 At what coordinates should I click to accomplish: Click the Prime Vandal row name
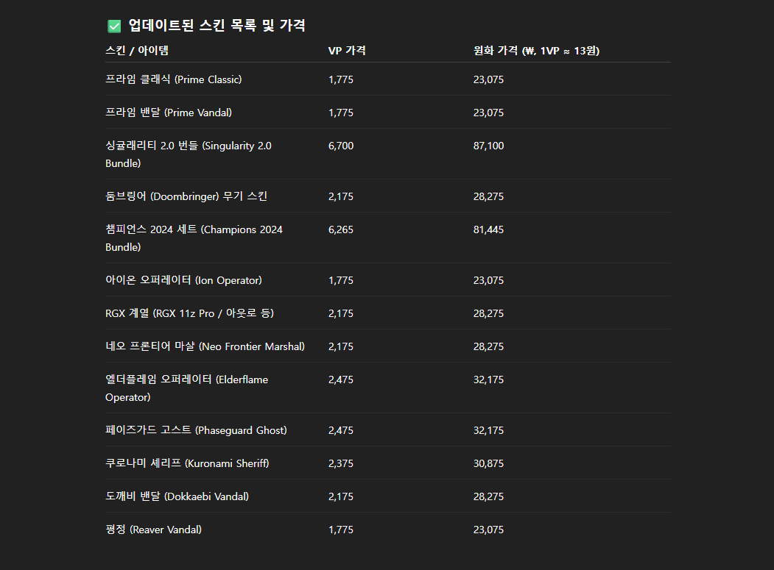pyautogui.click(x=169, y=113)
